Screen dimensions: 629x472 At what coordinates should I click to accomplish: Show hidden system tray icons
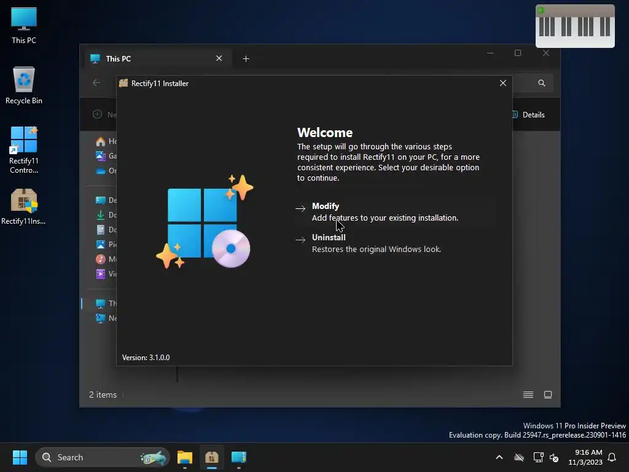pos(499,457)
